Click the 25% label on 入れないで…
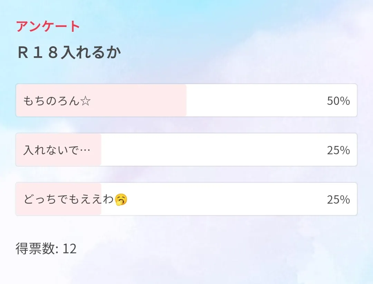The height and width of the screenshot is (284, 373). pyautogui.click(x=338, y=150)
